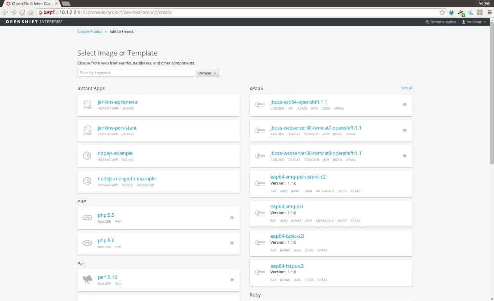Click the JBoss logo on eap64-amq-s2i card

(x=260, y=212)
